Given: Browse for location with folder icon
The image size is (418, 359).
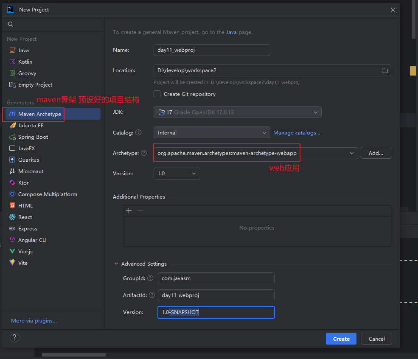Looking at the screenshot, I should 384,70.
